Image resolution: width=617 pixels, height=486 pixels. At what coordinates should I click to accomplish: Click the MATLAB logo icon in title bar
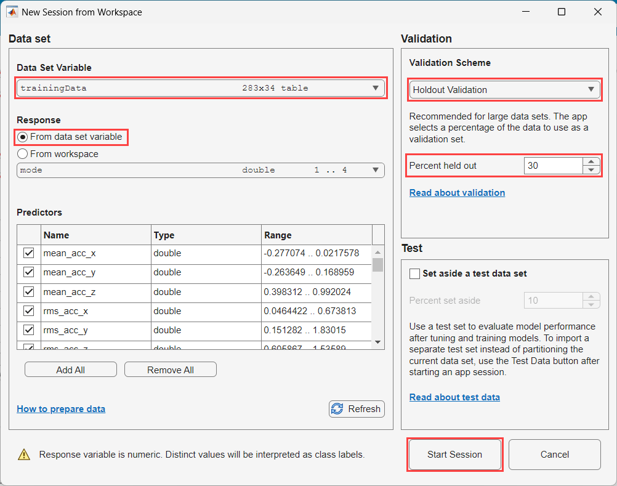point(12,12)
